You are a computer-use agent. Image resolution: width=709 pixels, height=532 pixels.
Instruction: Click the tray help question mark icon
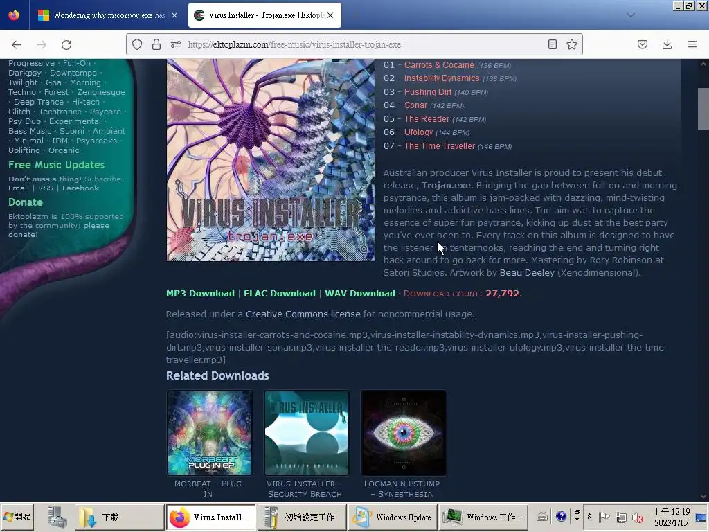pos(561,516)
